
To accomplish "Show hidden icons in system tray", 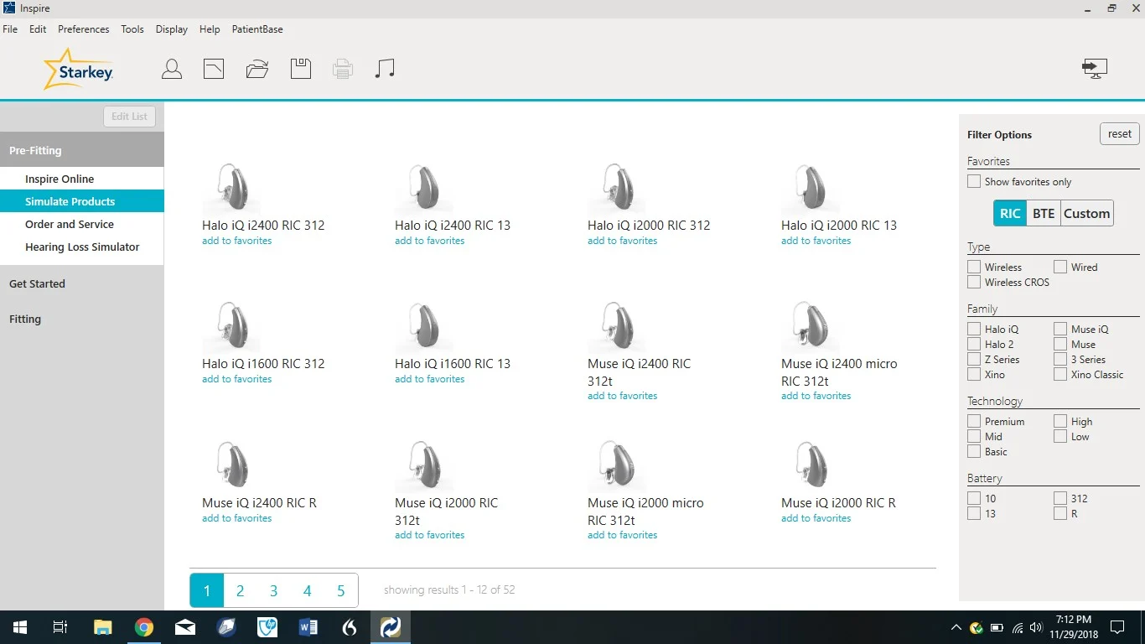I will tap(956, 627).
